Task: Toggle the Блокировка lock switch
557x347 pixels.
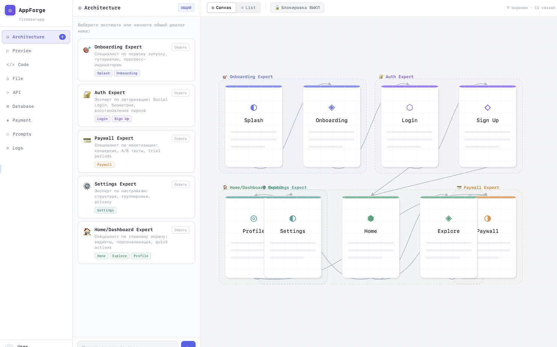Action: coord(297,8)
